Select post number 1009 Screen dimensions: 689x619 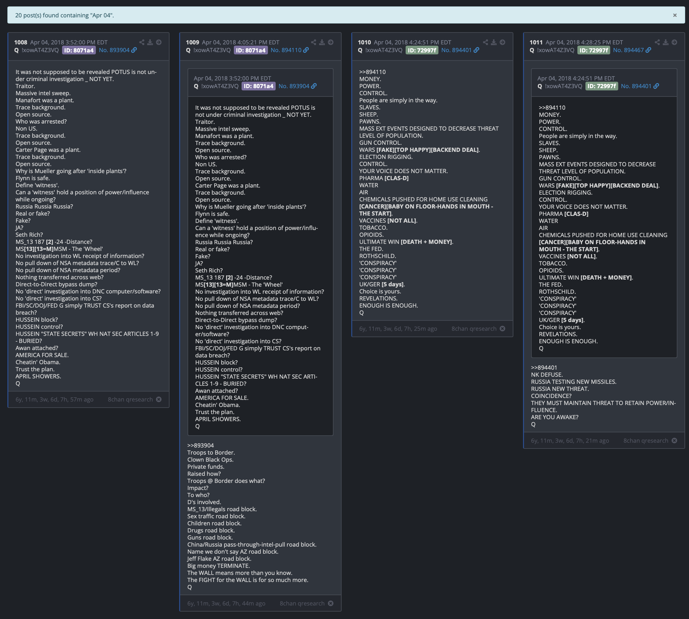(192, 42)
